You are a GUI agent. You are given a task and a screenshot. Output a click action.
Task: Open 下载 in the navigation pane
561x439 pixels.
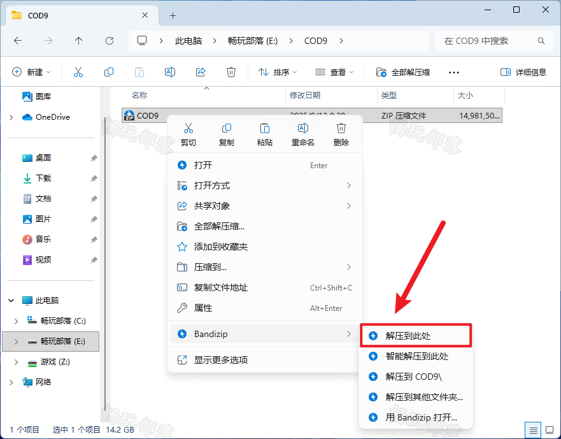(36, 178)
